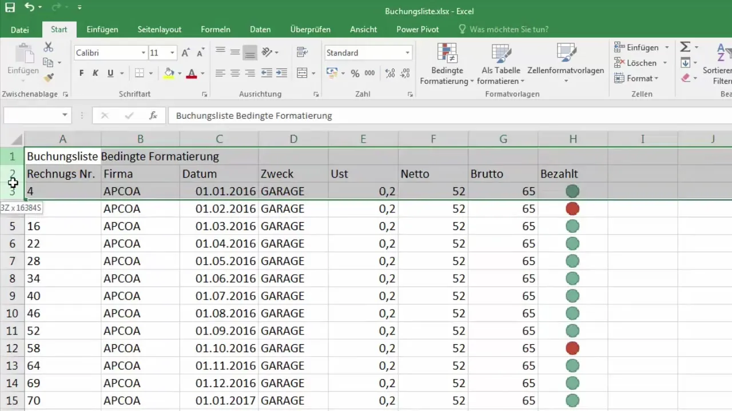732x411 pixels.
Task: Add a decimal place
Action: (x=390, y=73)
